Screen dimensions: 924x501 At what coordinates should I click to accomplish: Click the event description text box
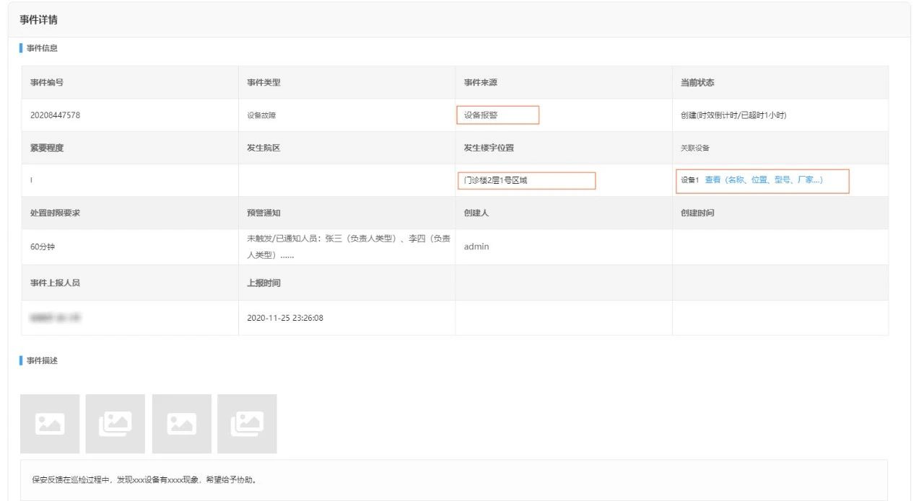[x=453, y=479]
